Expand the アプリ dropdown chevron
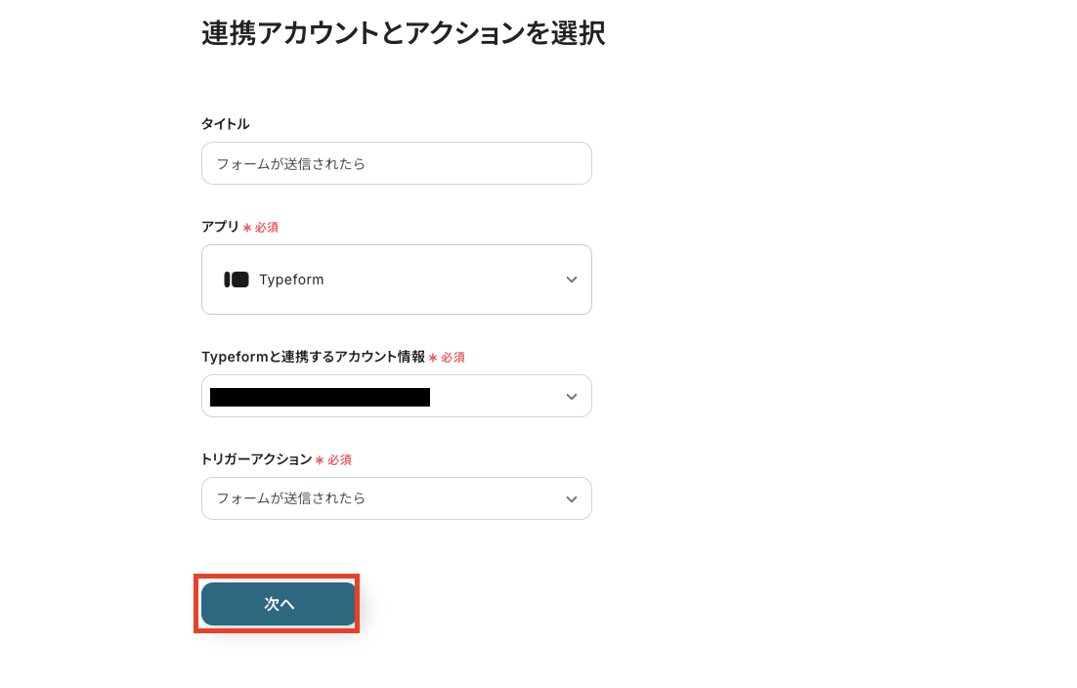Viewport: 1077px width, 688px height. (572, 279)
